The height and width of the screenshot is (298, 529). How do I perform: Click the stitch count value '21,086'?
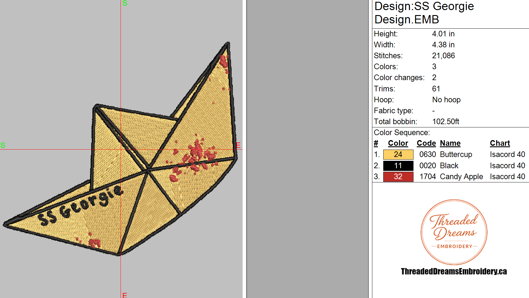coord(443,56)
